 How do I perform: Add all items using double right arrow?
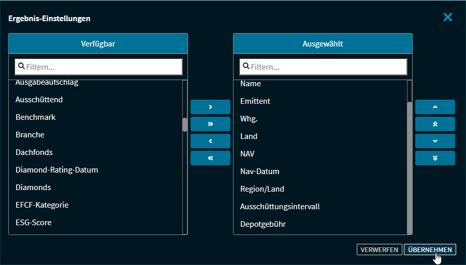pyautogui.click(x=210, y=124)
